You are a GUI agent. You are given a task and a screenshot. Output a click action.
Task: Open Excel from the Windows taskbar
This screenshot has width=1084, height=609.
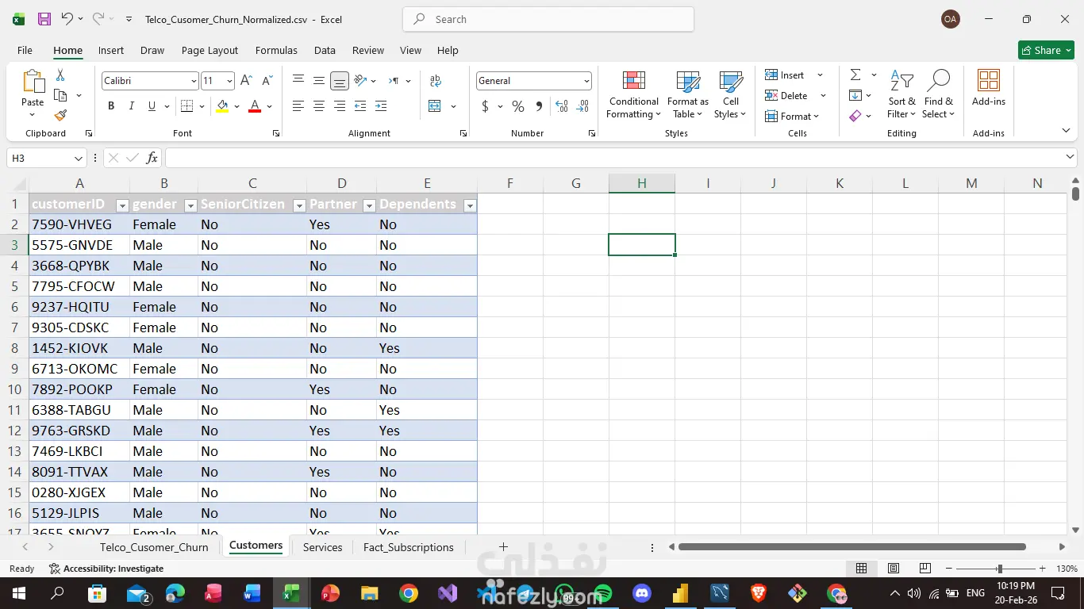pyautogui.click(x=291, y=593)
